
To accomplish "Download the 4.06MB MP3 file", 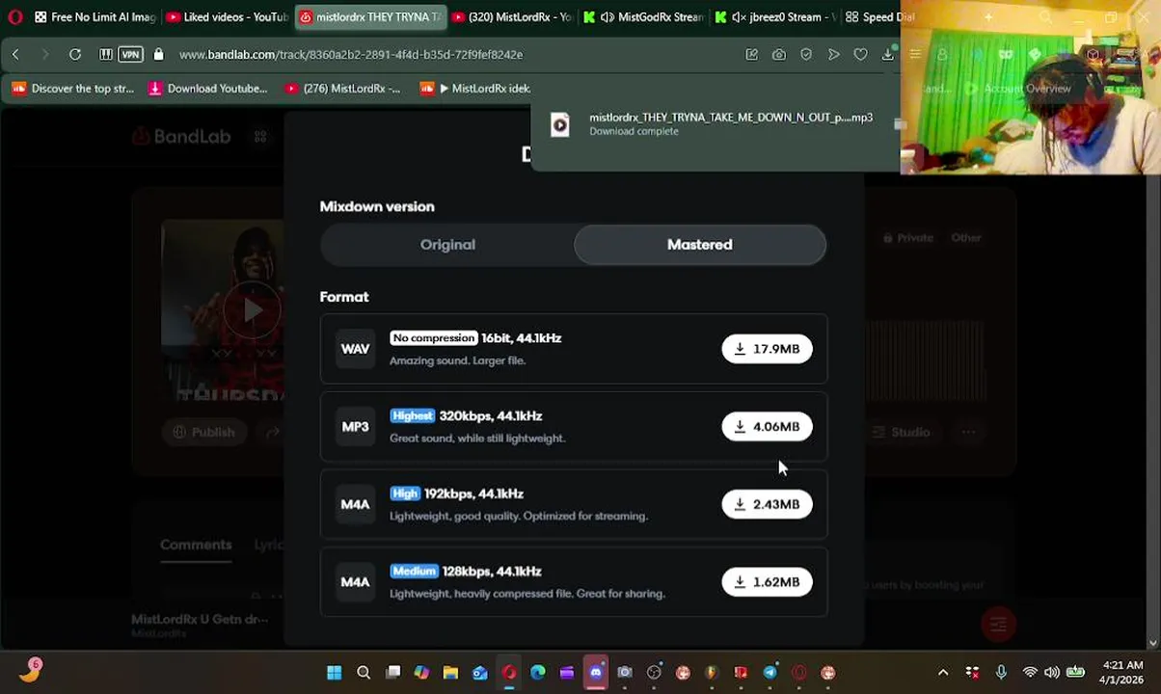I will point(767,426).
